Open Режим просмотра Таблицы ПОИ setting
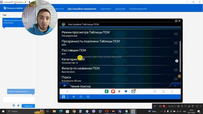203x114 pixels. [x=120, y=34]
